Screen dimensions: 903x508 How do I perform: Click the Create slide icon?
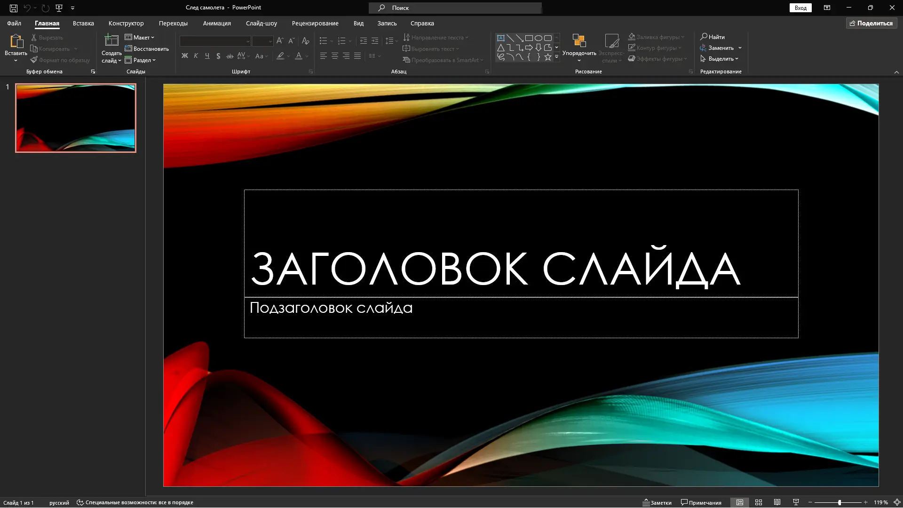point(111,40)
